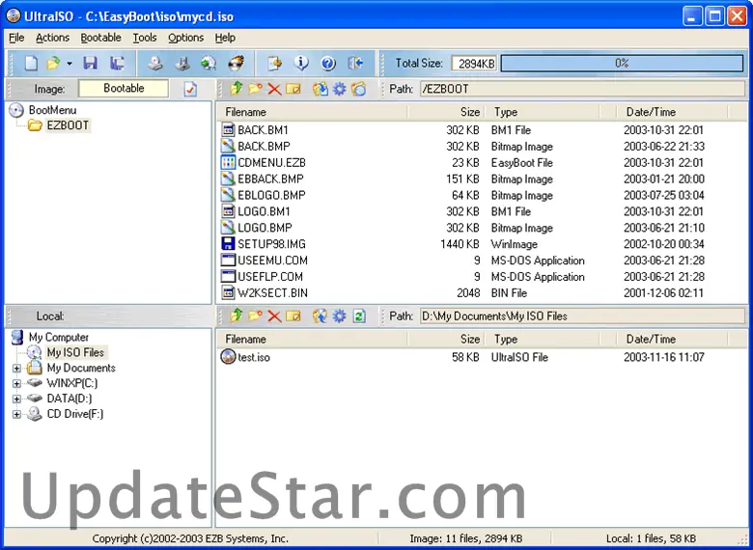Select the USEEMU.COM file
The image size is (753, 550).
coord(273,261)
